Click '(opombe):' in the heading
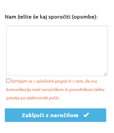114x133 pixels. click(x=85, y=17)
